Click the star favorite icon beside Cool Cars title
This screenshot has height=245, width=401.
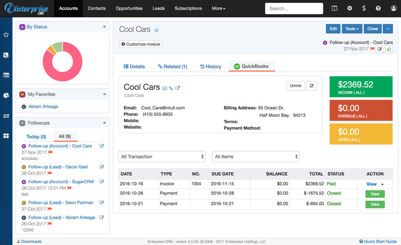coord(157,30)
